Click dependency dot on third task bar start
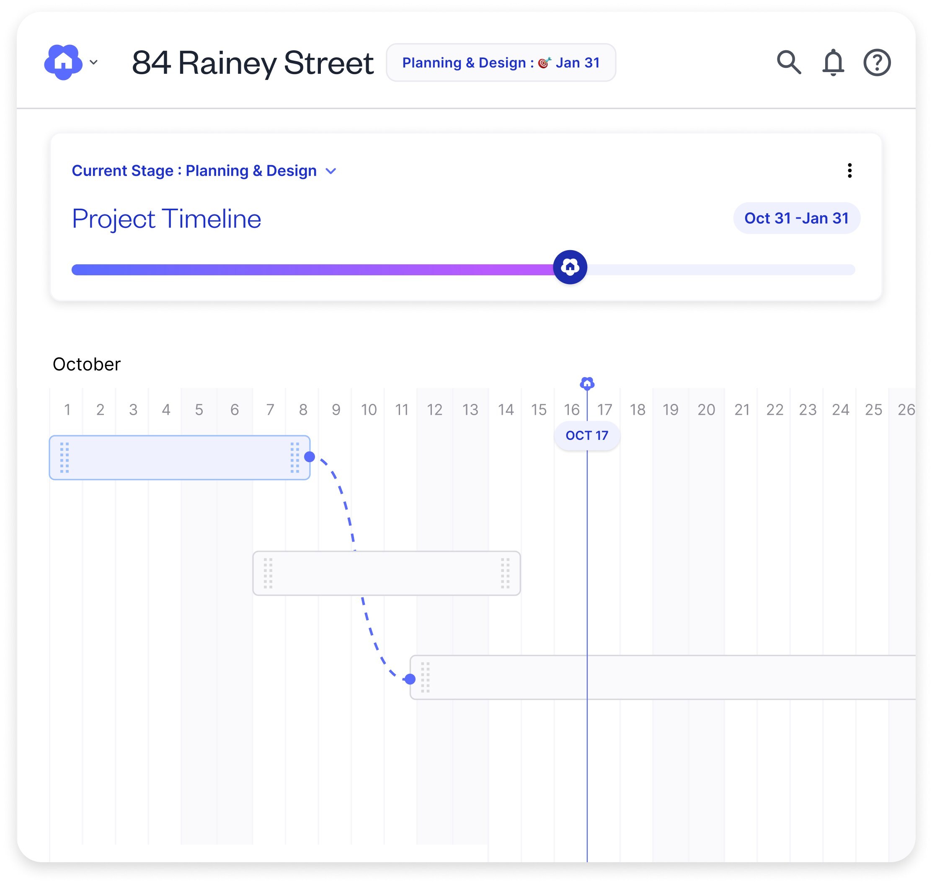The image size is (932, 884). (410, 679)
